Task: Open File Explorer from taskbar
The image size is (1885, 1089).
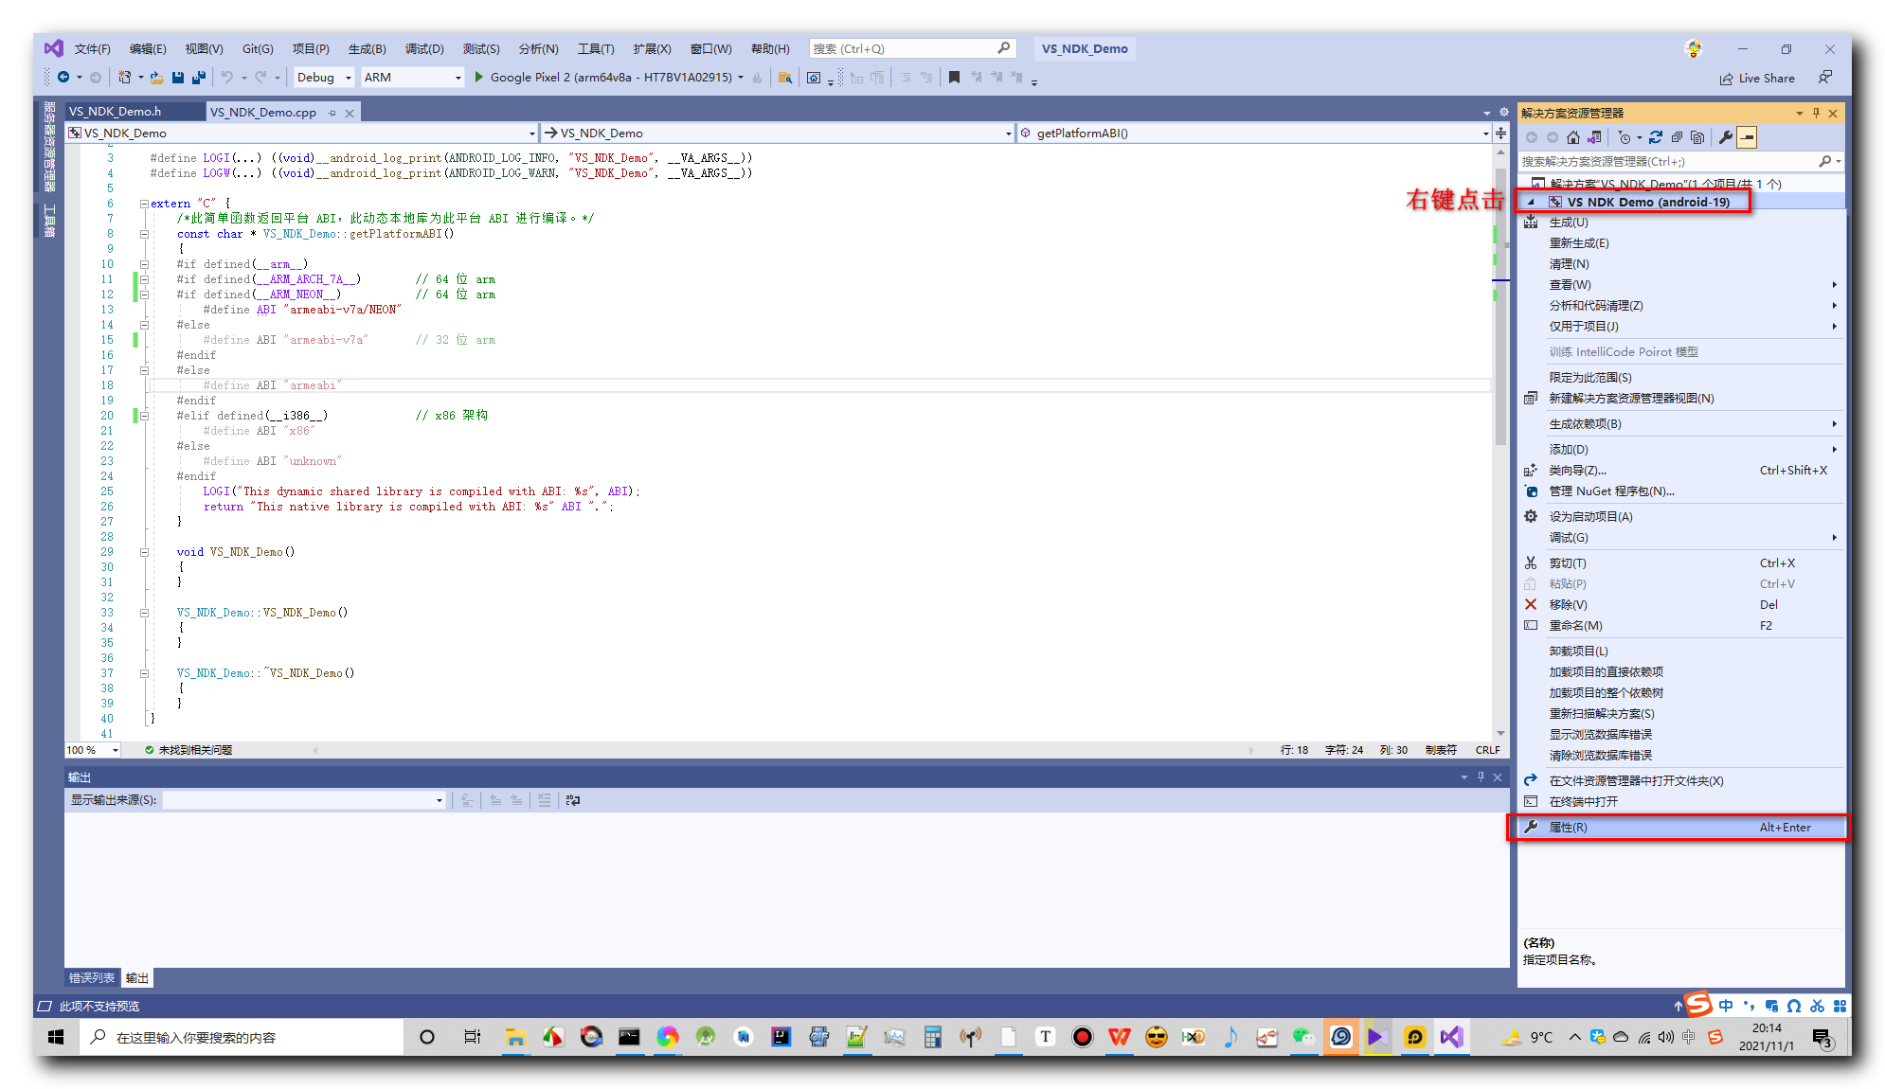Action: click(514, 1038)
